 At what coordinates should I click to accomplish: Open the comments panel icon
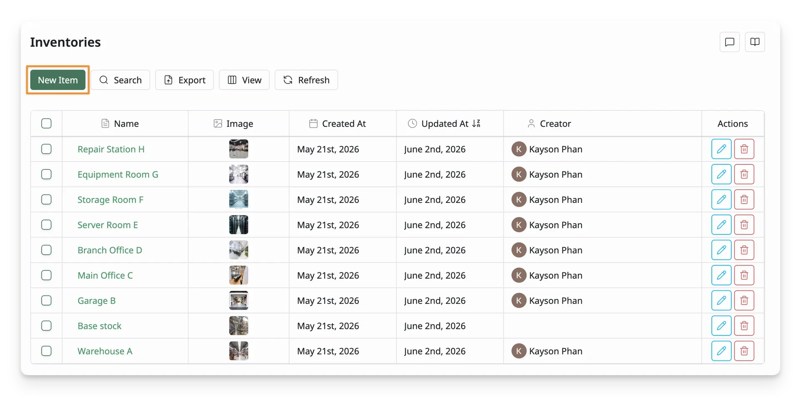[729, 42]
